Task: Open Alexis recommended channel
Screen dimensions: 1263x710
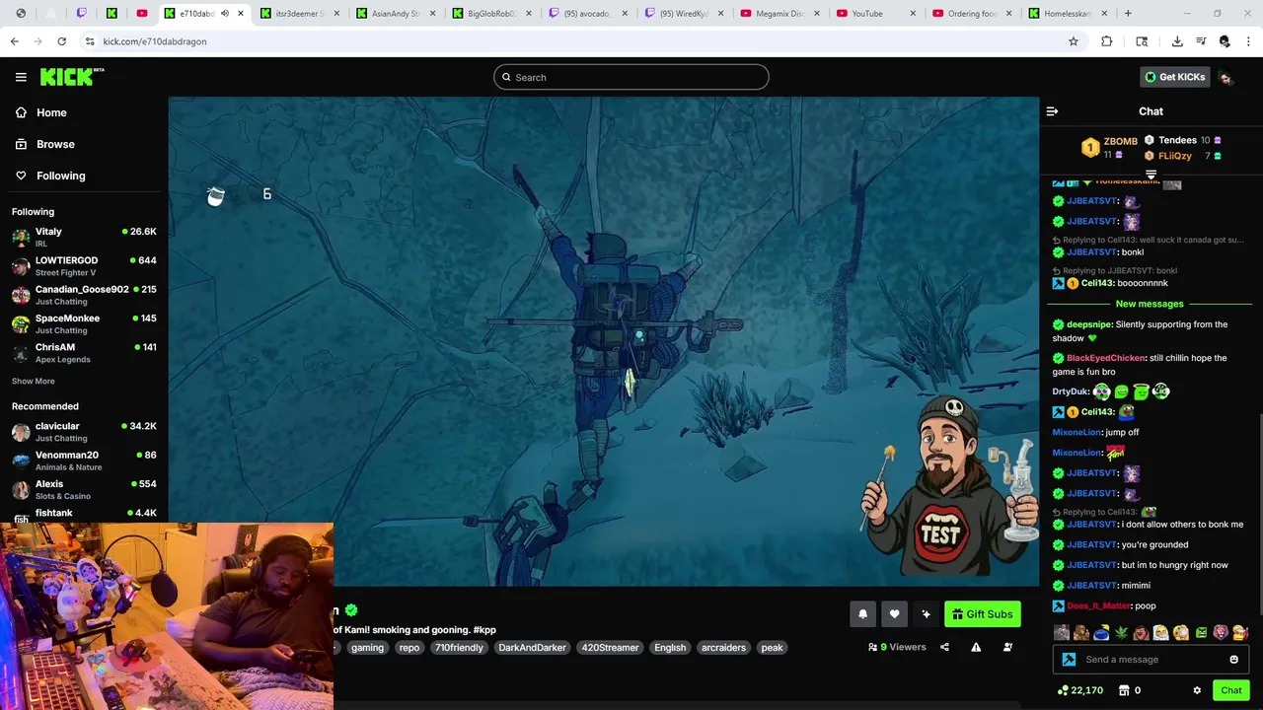Action: tap(84, 489)
